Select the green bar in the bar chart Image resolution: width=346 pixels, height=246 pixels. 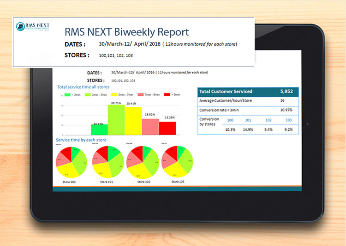coord(99,129)
